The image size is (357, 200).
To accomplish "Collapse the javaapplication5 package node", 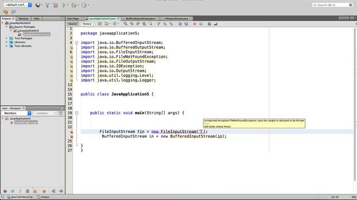I will [11, 31].
